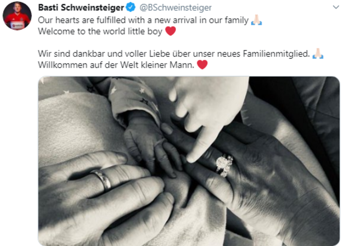The image size is (341, 246).
Task: Click praying hands emoji after 'Familienmitglied.'
Action: coord(317,53)
